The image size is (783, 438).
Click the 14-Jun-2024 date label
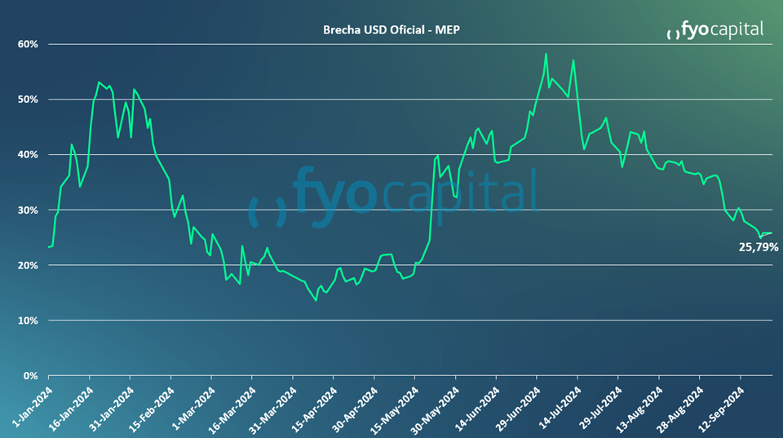point(477,409)
